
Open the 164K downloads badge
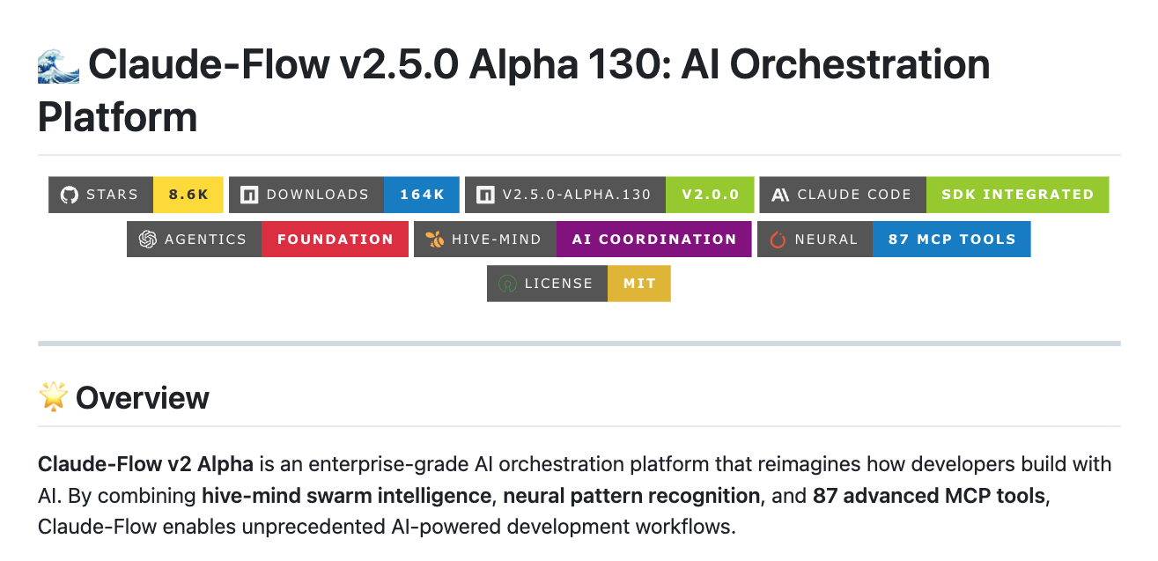(422, 195)
